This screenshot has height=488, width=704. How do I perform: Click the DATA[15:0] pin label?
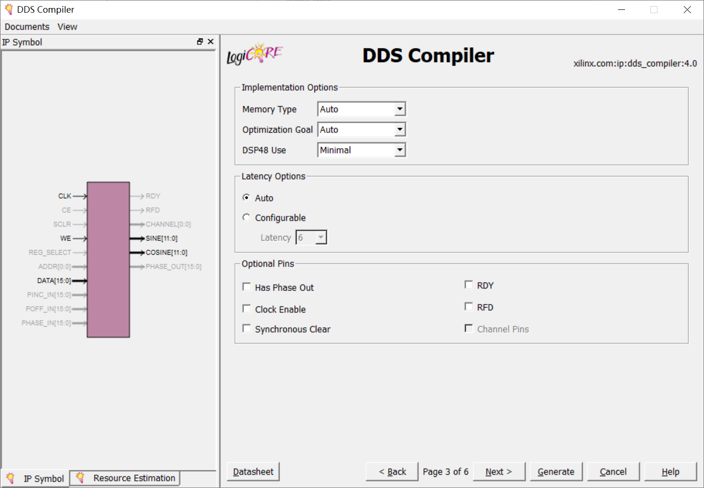(54, 281)
